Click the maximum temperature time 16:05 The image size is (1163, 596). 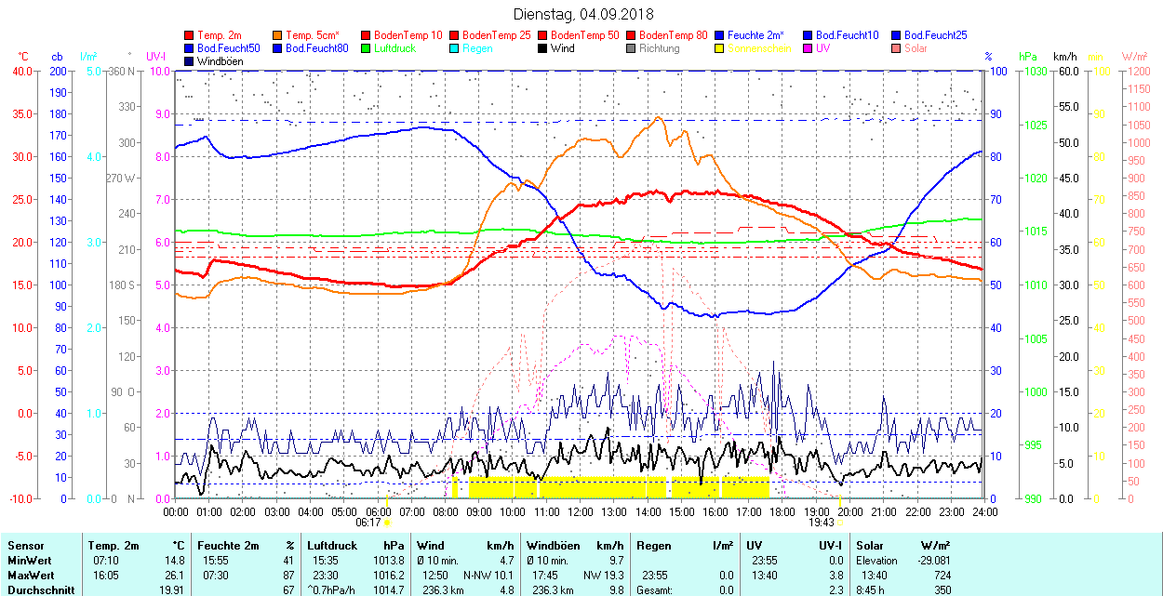click(106, 576)
